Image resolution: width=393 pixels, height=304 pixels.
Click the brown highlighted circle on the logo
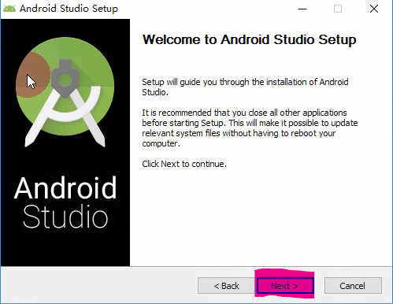(x=32, y=75)
